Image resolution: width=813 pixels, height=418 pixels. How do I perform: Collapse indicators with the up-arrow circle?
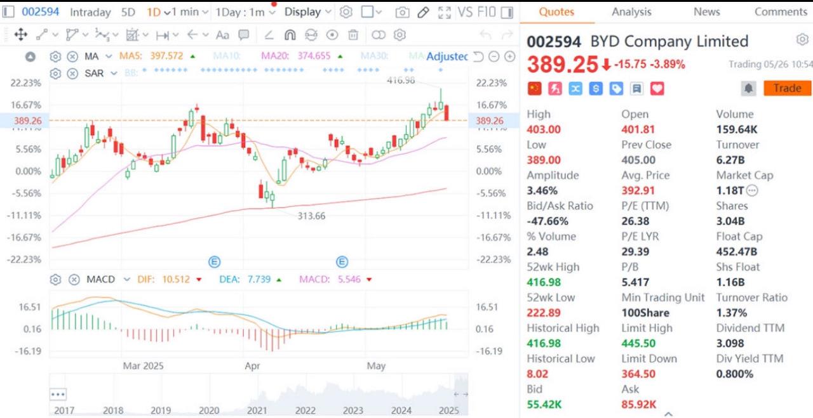tap(30, 56)
